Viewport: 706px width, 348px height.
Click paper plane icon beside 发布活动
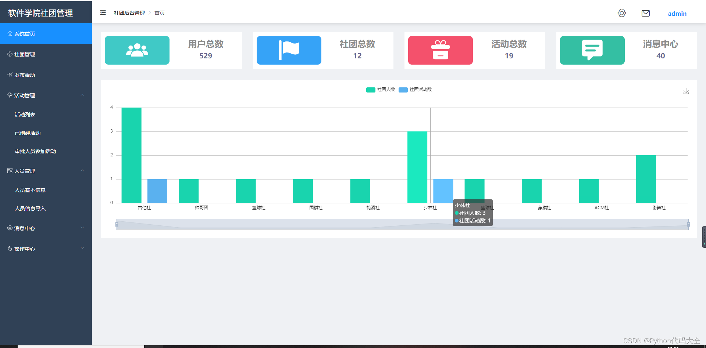pos(10,75)
